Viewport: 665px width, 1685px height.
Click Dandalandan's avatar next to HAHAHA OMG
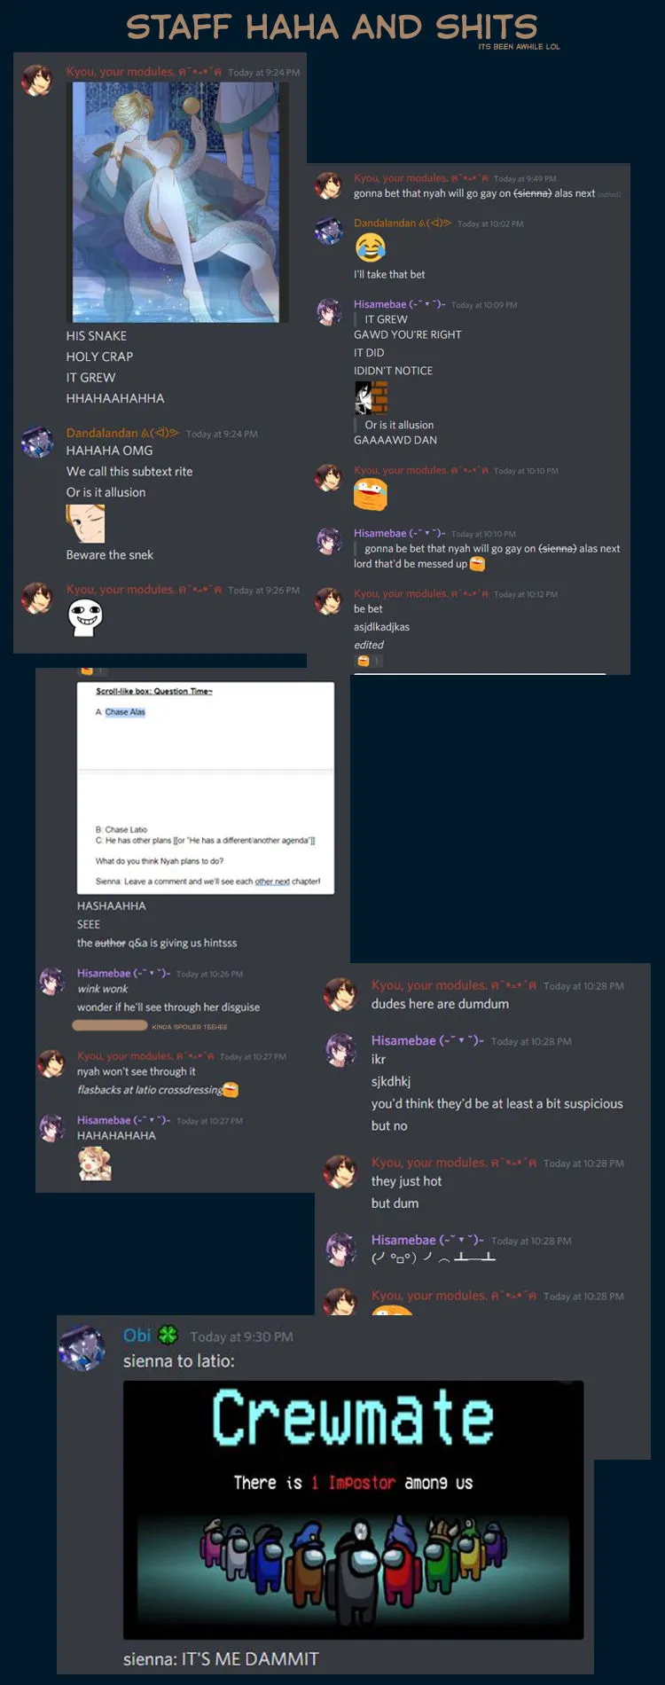pyautogui.click(x=37, y=442)
